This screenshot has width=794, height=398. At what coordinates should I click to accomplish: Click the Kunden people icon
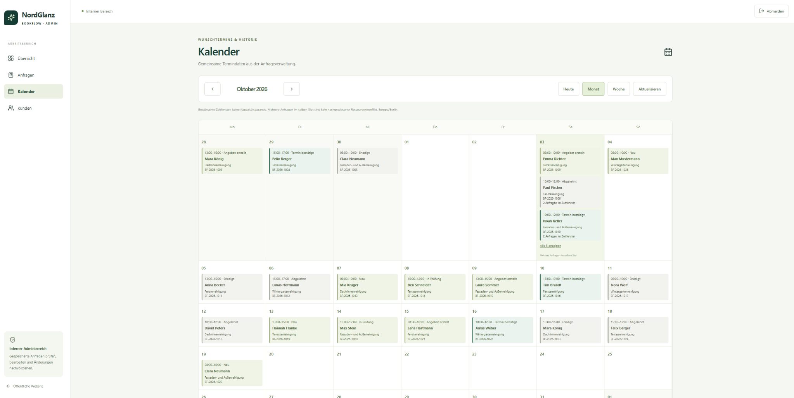point(11,108)
